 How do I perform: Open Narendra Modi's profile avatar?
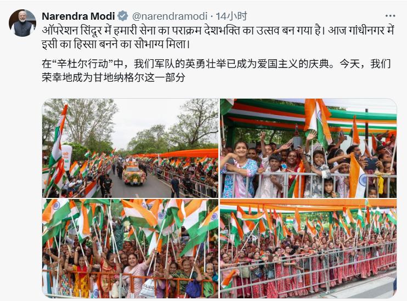point(22,23)
